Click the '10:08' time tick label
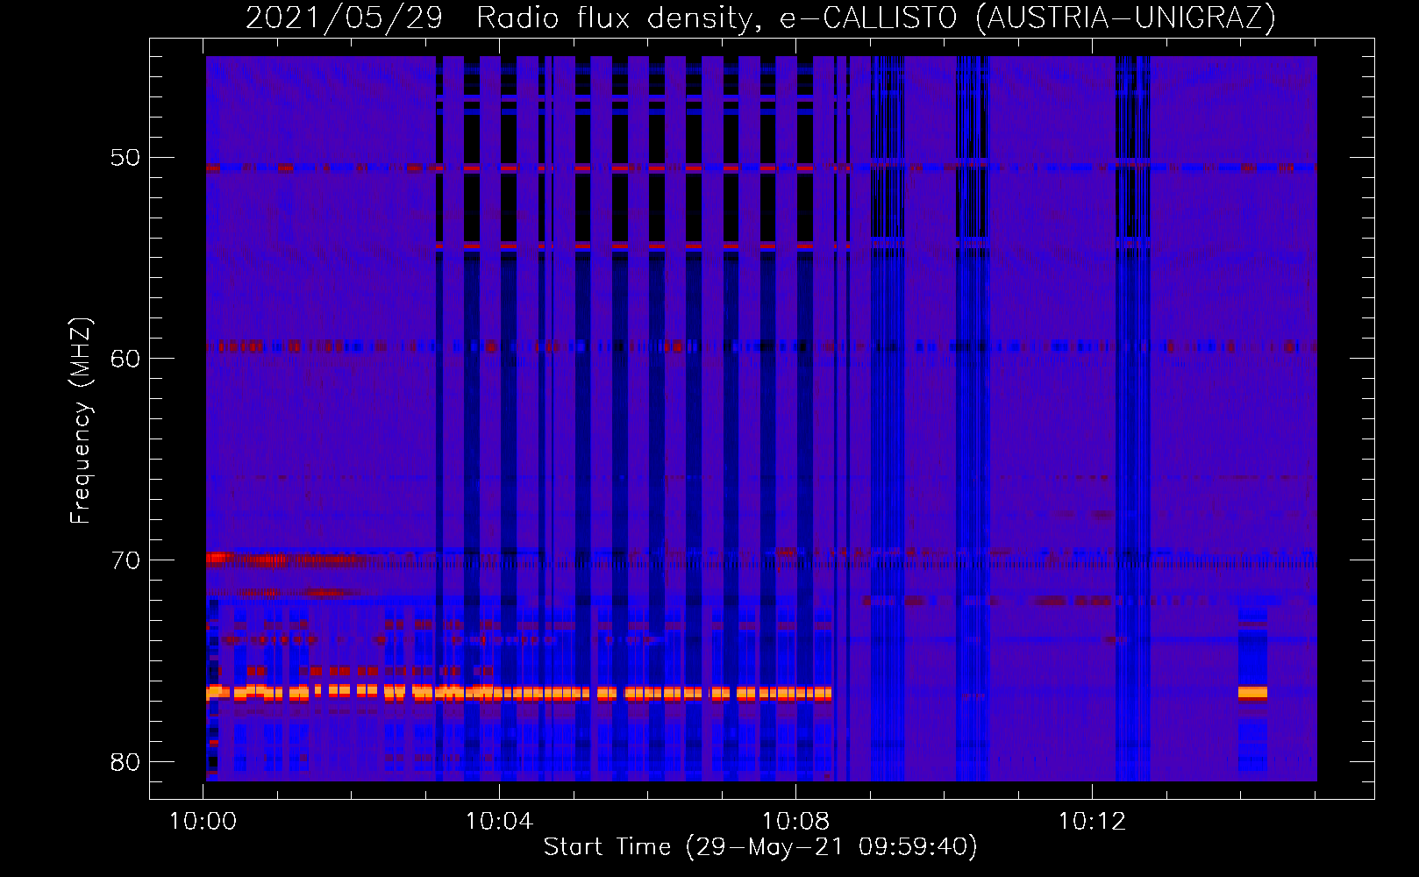1419x877 pixels. tap(795, 822)
